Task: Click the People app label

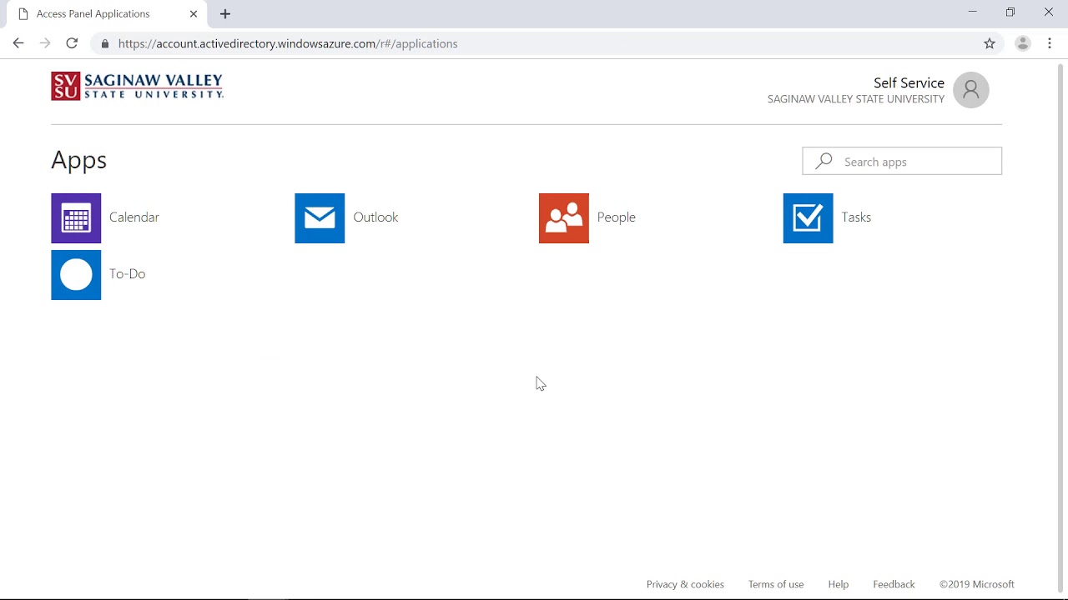Action: (617, 217)
